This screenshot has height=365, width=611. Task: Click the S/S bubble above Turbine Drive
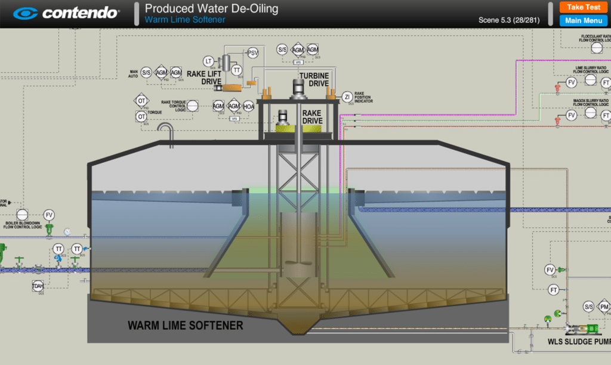282,50
